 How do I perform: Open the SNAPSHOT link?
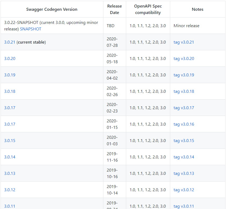tap(31, 29)
